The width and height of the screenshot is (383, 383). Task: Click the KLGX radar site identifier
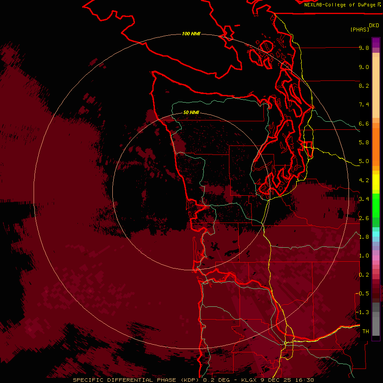point(249,380)
